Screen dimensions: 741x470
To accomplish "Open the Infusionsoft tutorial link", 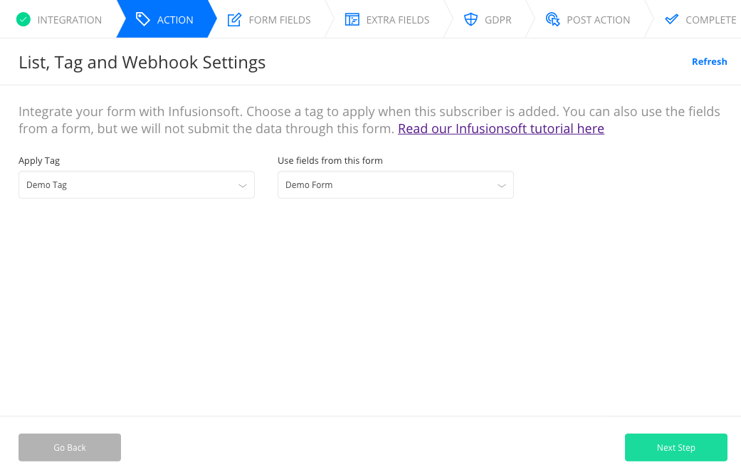I will click(501, 129).
